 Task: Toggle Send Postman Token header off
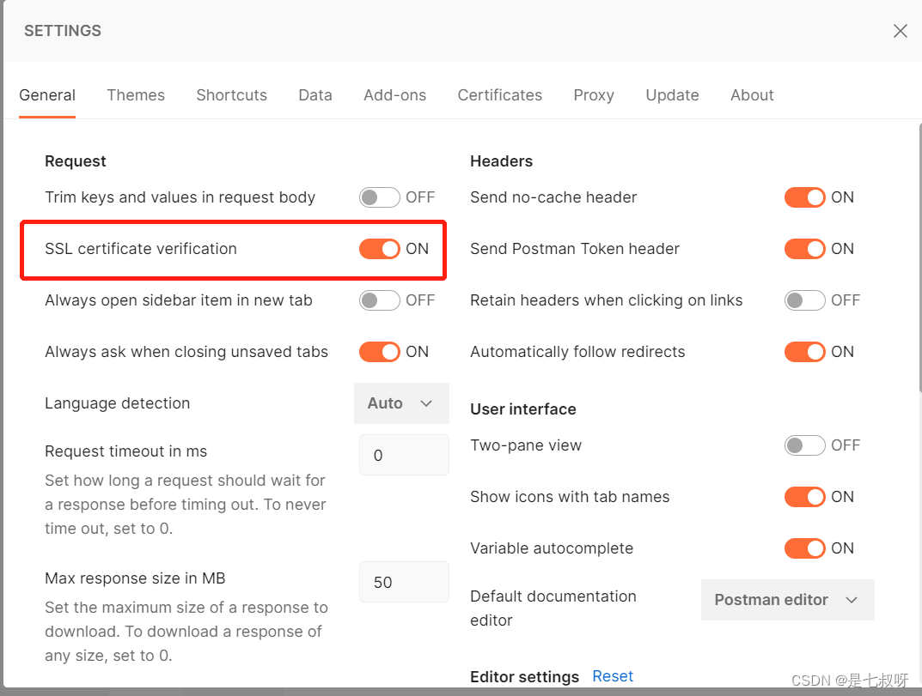805,249
